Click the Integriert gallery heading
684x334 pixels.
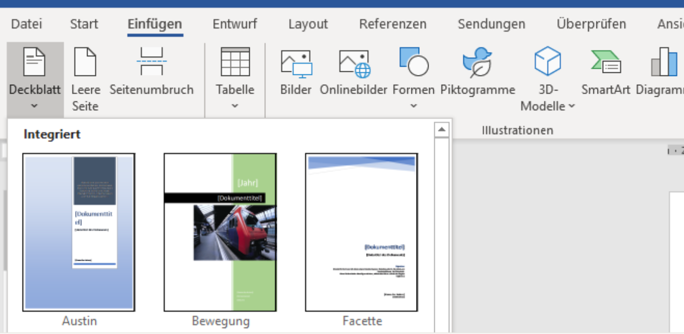(x=52, y=135)
